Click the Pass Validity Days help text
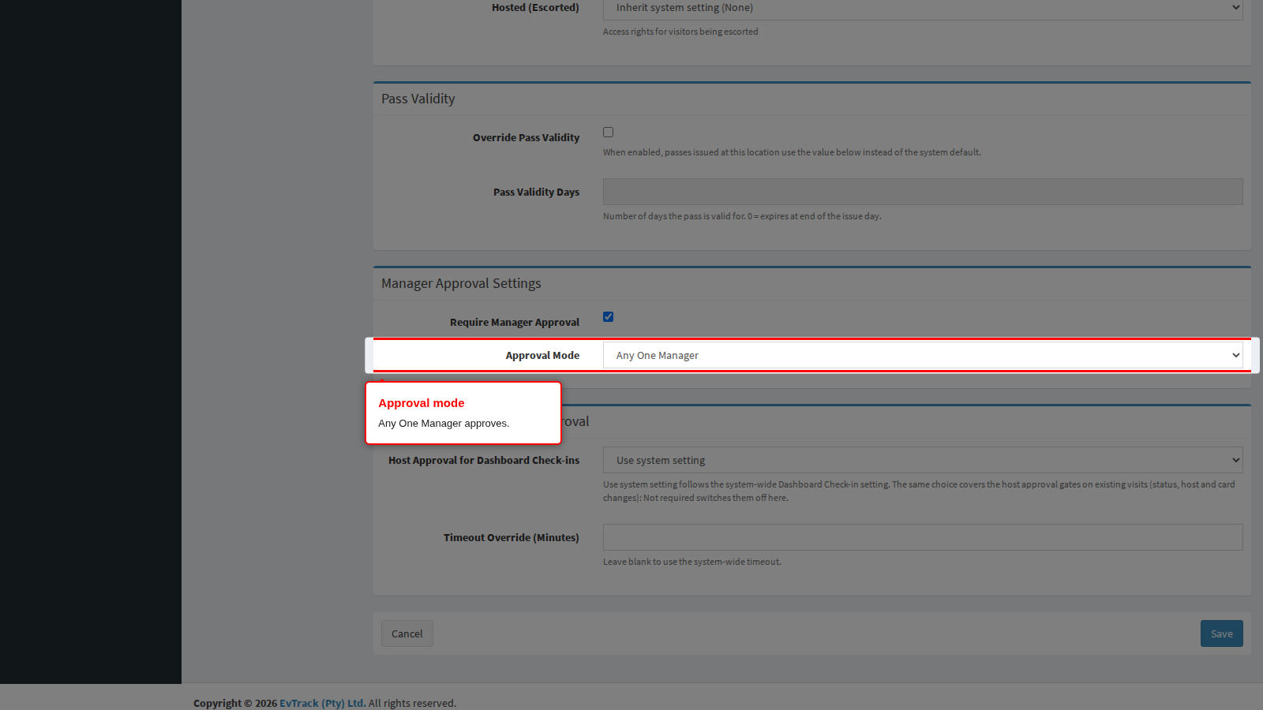Image resolution: width=1263 pixels, height=710 pixels. [x=742, y=216]
